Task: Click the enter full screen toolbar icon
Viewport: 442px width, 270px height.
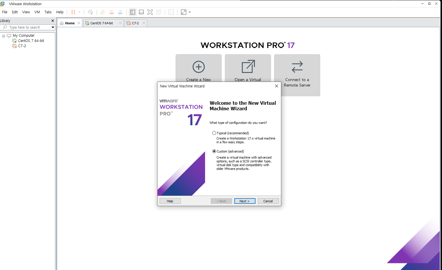Action: point(150,12)
